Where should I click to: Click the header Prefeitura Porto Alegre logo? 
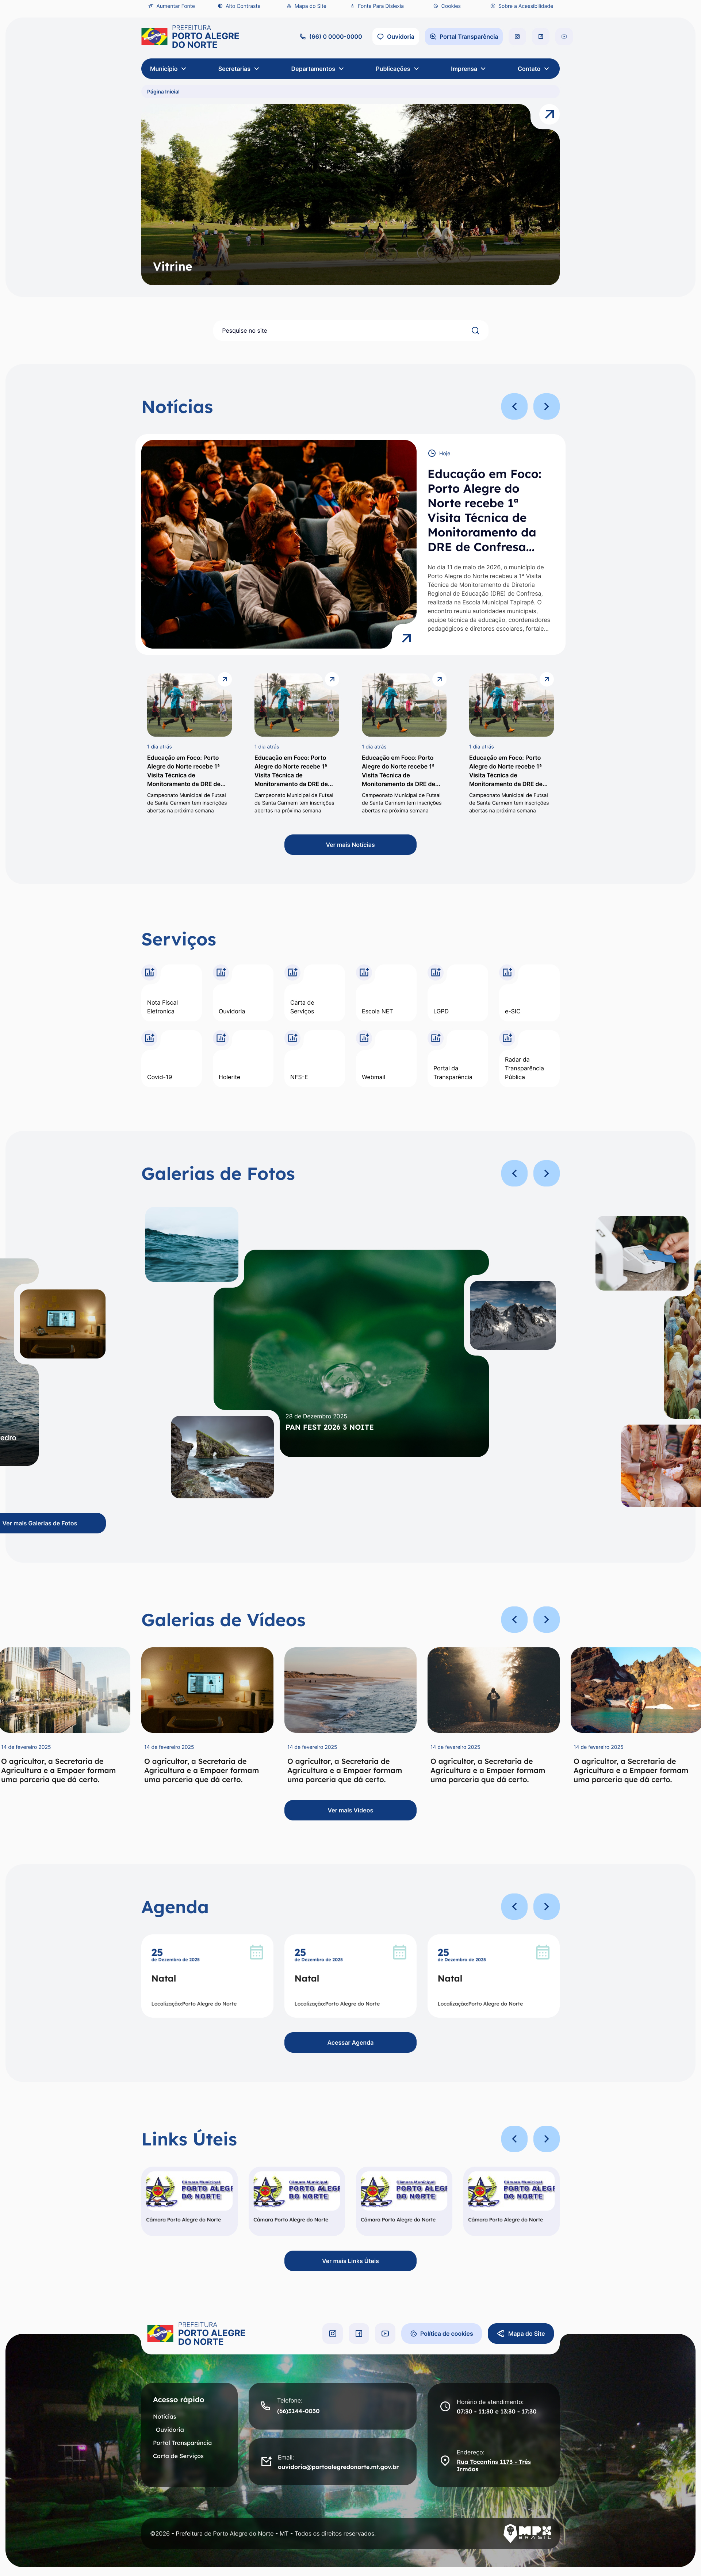(x=190, y=37)
